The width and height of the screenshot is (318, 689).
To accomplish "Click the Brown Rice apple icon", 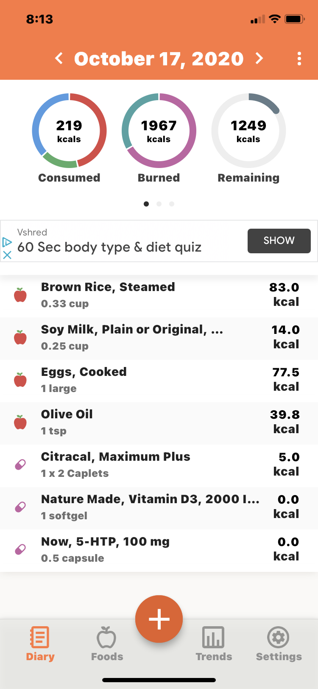I will pyautogui.click(x=20, y=295).
